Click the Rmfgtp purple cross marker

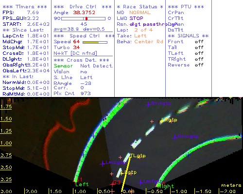point(148,104)
